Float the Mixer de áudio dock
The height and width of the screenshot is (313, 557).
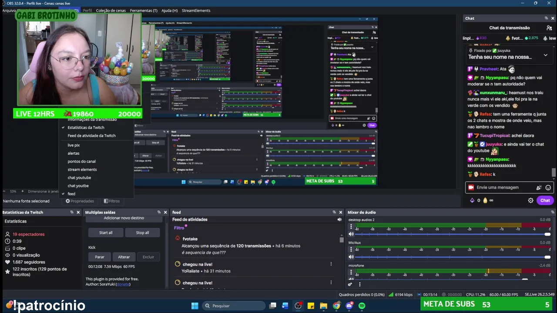click(x=553, y=212)
